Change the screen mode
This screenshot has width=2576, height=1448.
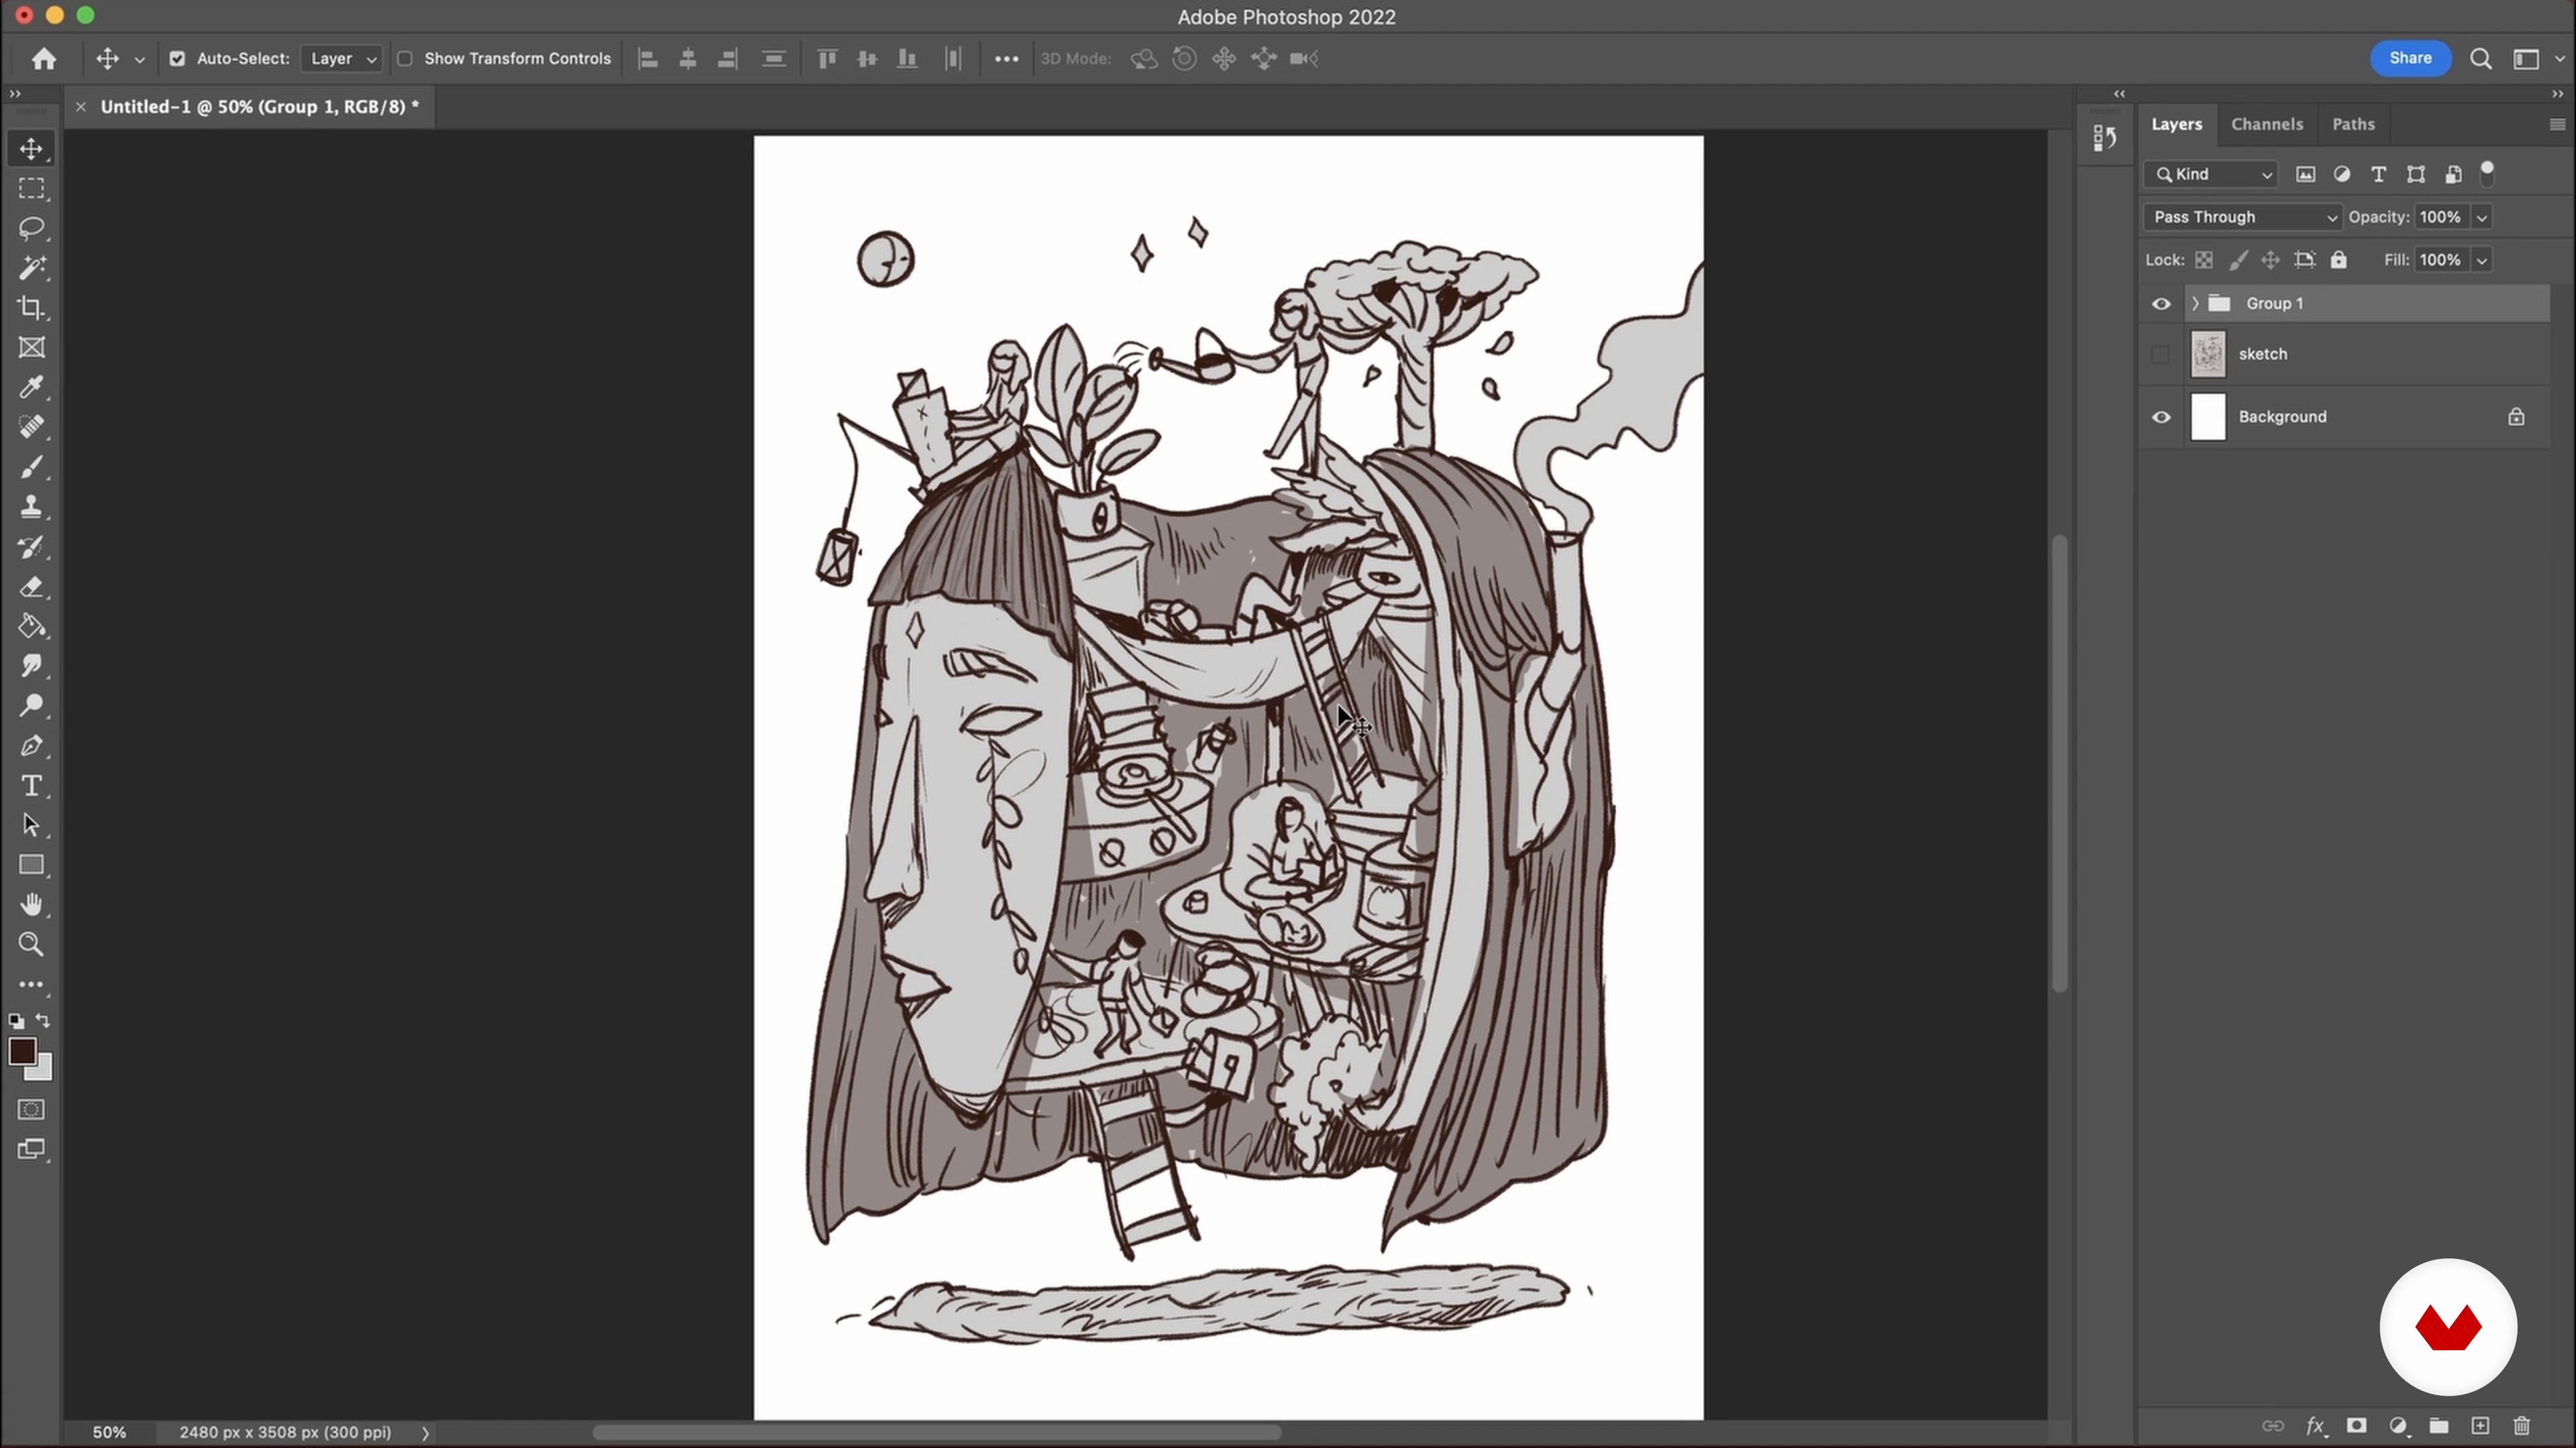click(x=31, y=1149)
